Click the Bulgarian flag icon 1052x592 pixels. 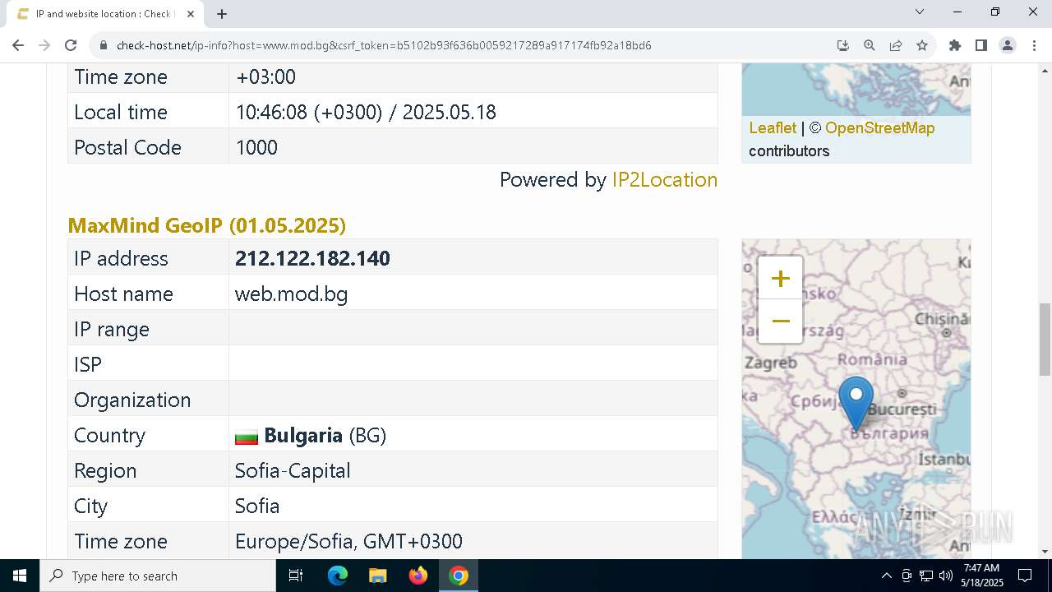[247, 437]
